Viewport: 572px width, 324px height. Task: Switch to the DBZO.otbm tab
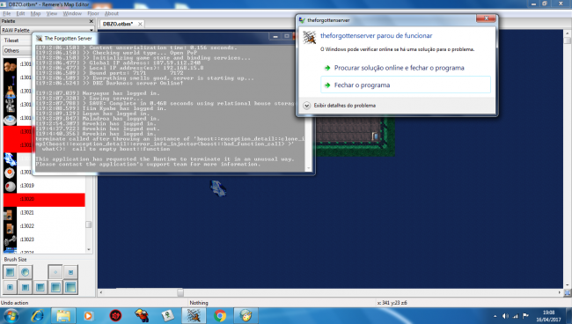point(118,24)
